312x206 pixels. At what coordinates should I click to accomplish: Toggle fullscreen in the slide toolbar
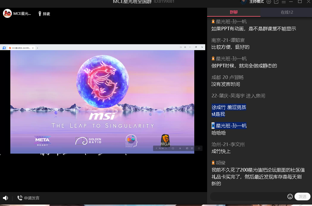pos(192,148)
